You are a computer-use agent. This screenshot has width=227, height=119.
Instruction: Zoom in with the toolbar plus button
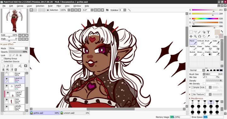[x=76, y=10]
